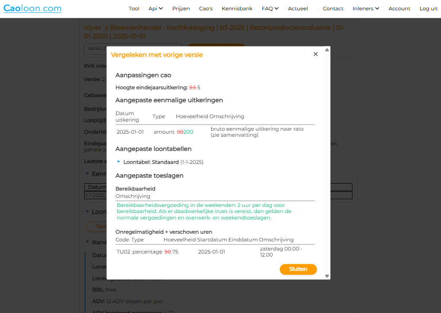Click the Sluiten button
This screenshot has height=313, width=441.
click(298, 269)
